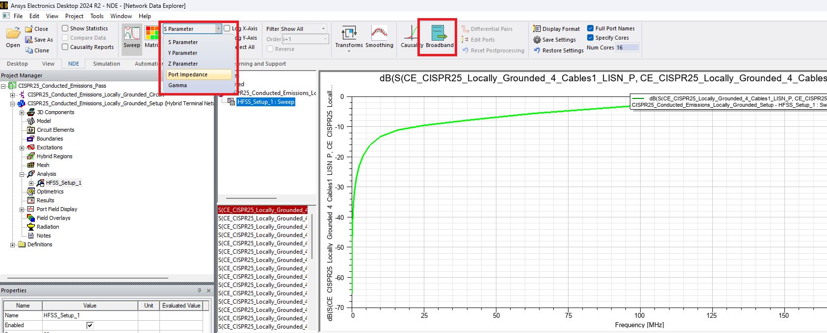Tick the Compare Data checkbox

pyautogui.click(x=65, y=38)
